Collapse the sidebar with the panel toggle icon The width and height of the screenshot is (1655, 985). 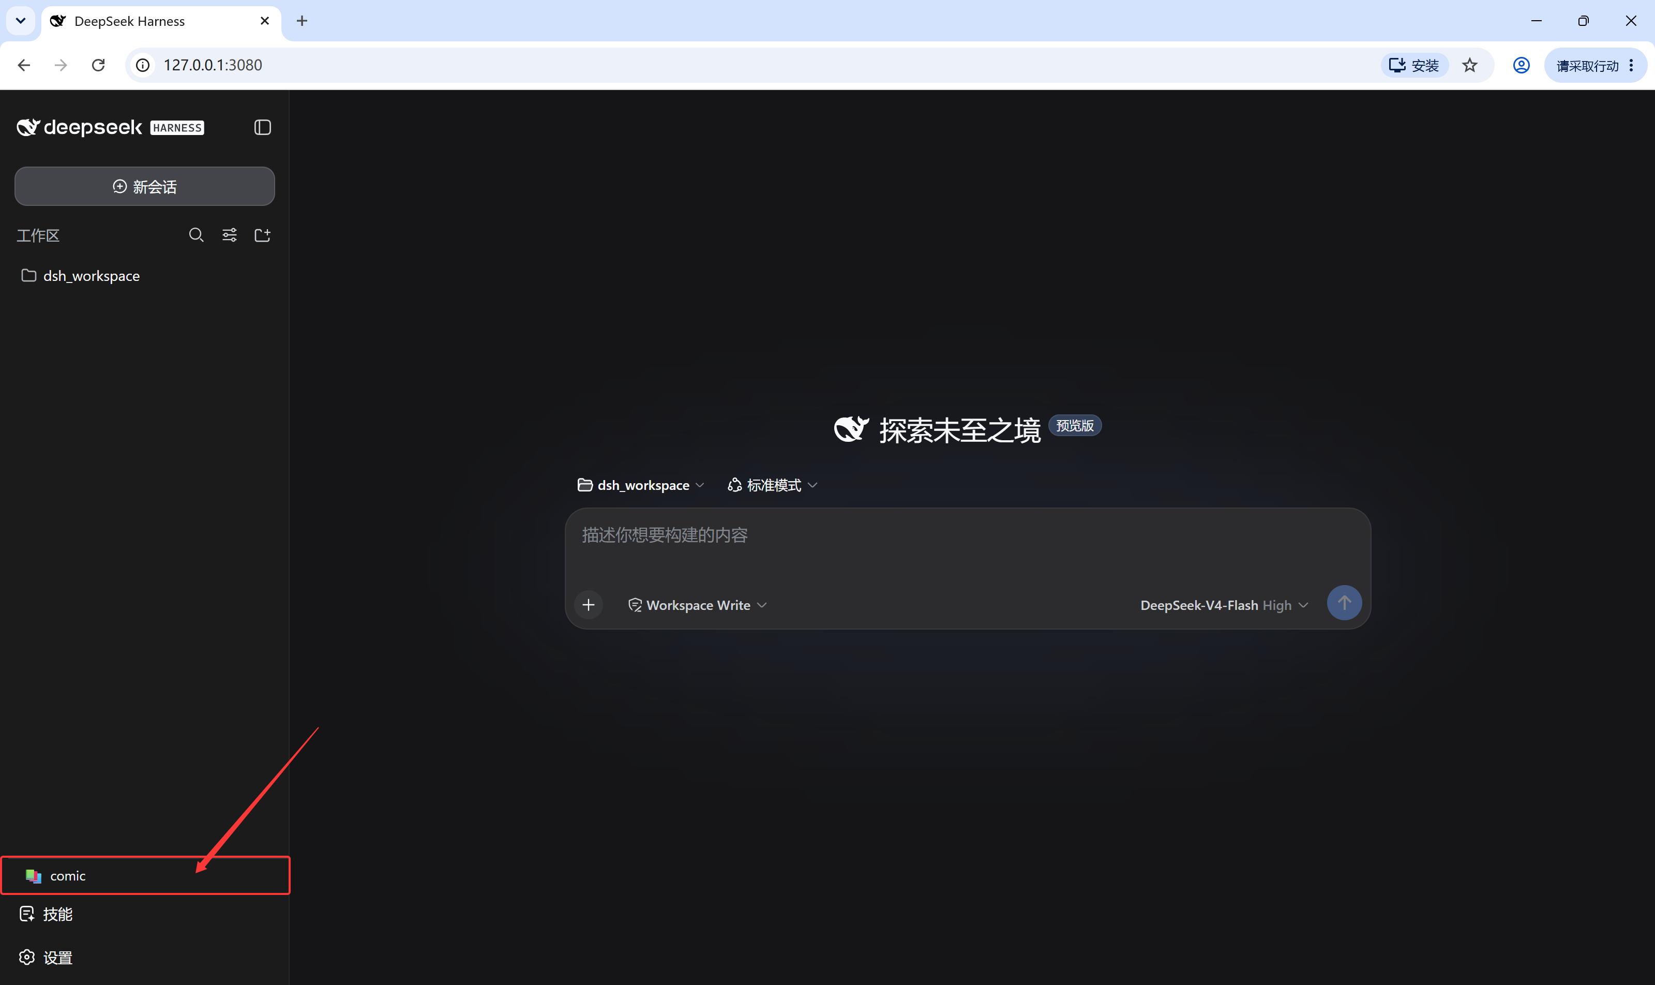pos(262,127)
